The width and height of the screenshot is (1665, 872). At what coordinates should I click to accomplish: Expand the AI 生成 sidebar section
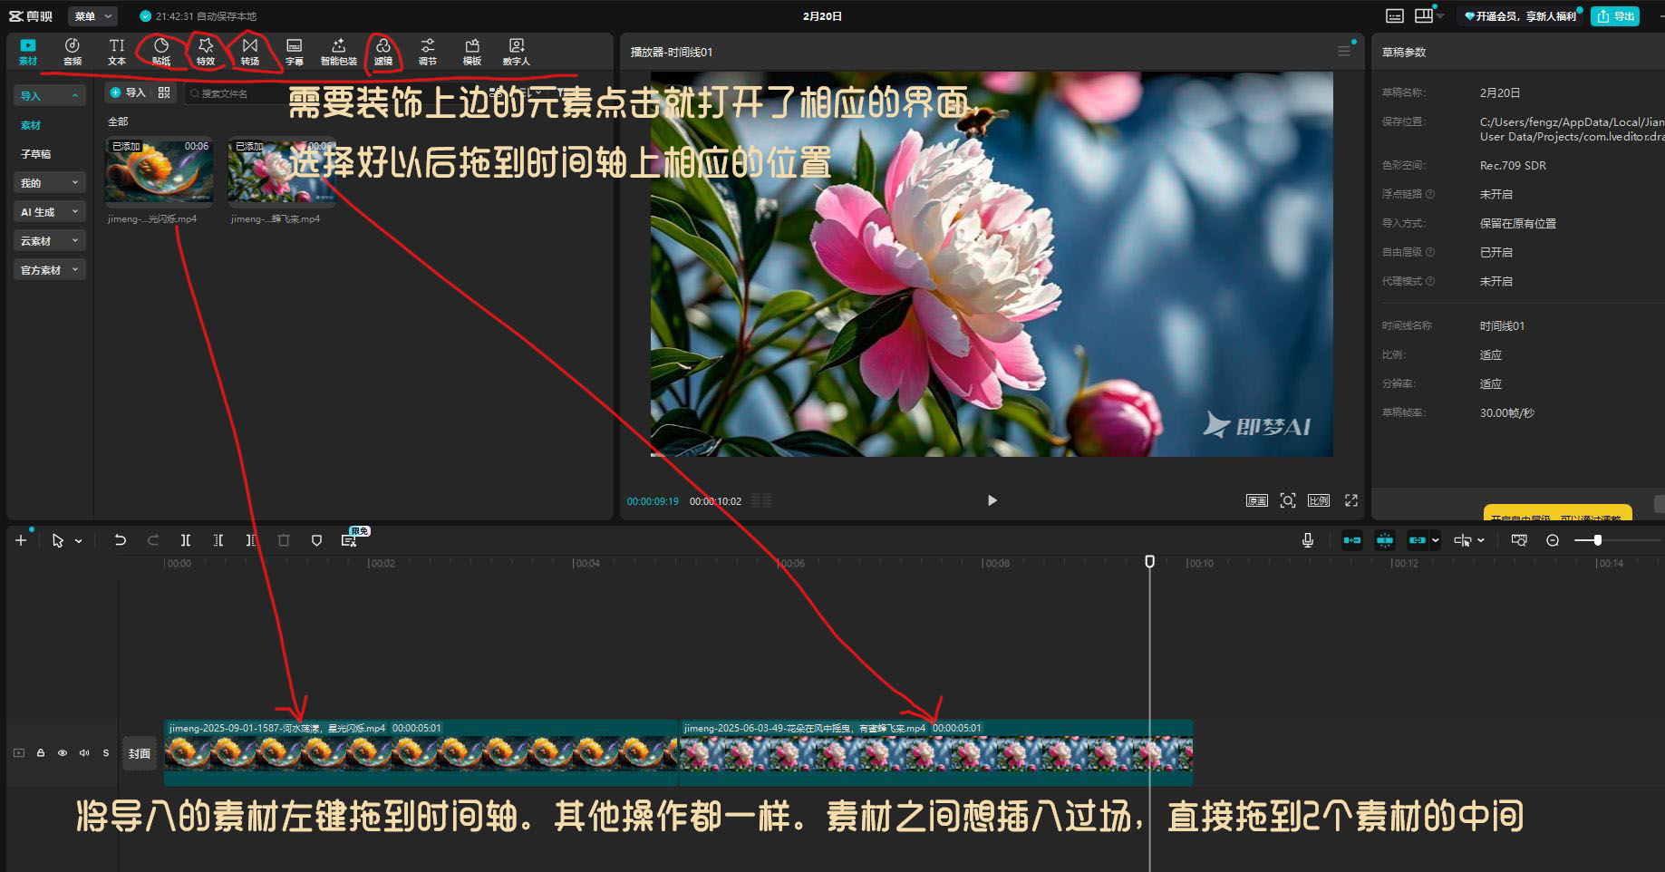pyautogui.click(x=49, y=211)
